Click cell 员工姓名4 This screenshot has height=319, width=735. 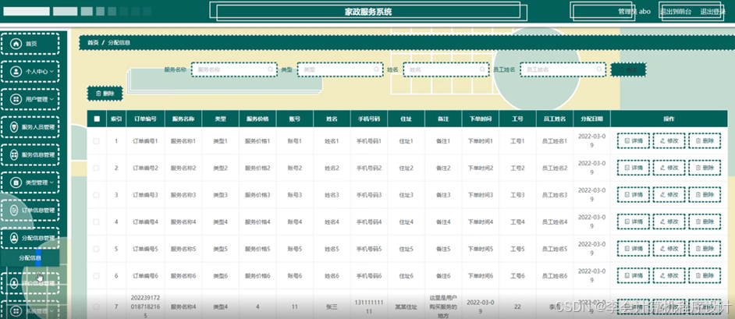tap(555, 222)
